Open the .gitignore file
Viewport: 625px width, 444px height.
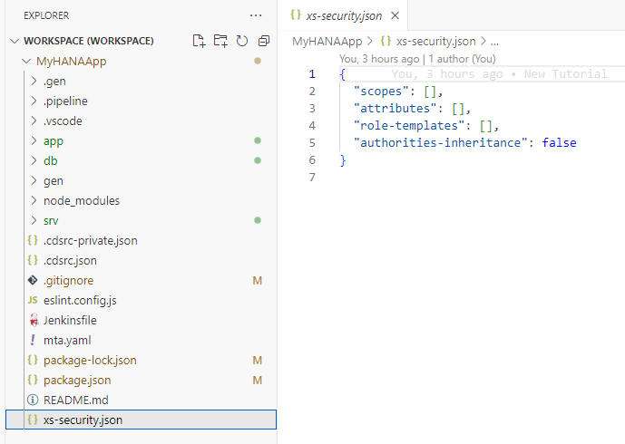(69, 280)
